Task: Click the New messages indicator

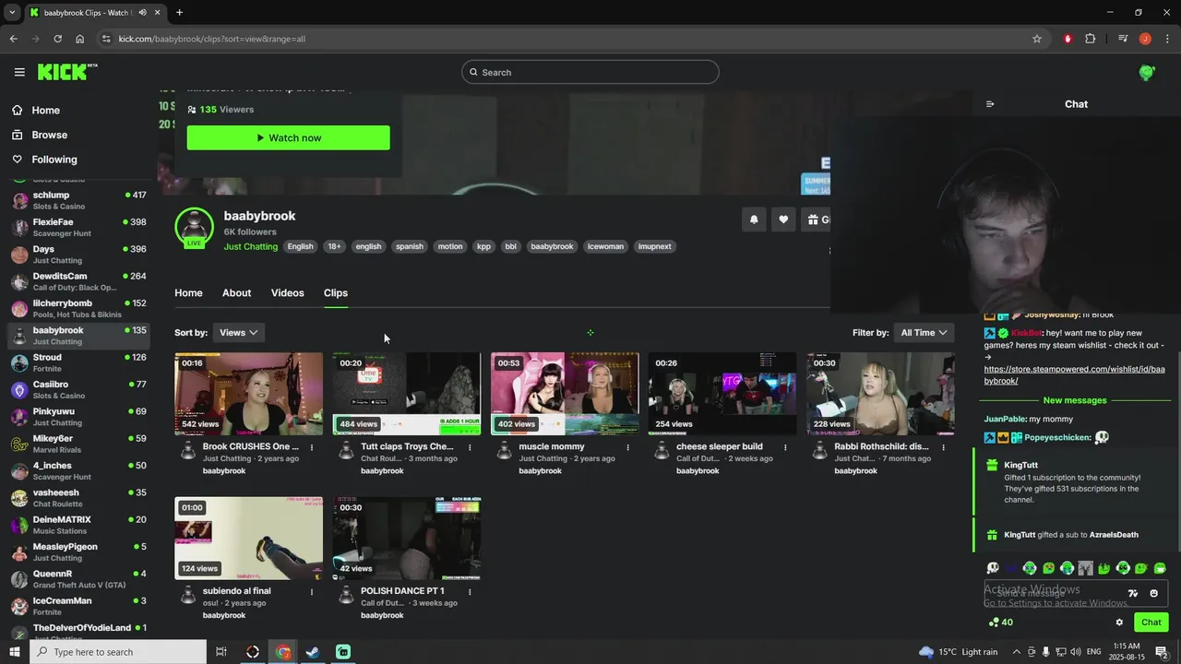Action: 1075,400
